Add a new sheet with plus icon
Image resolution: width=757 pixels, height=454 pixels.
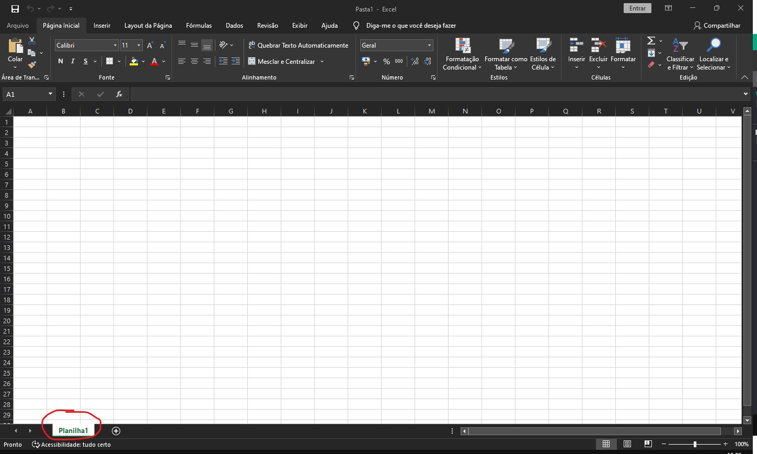click(116, 431)
